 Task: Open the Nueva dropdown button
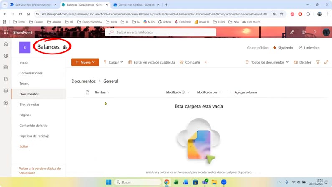coord(85,62)
